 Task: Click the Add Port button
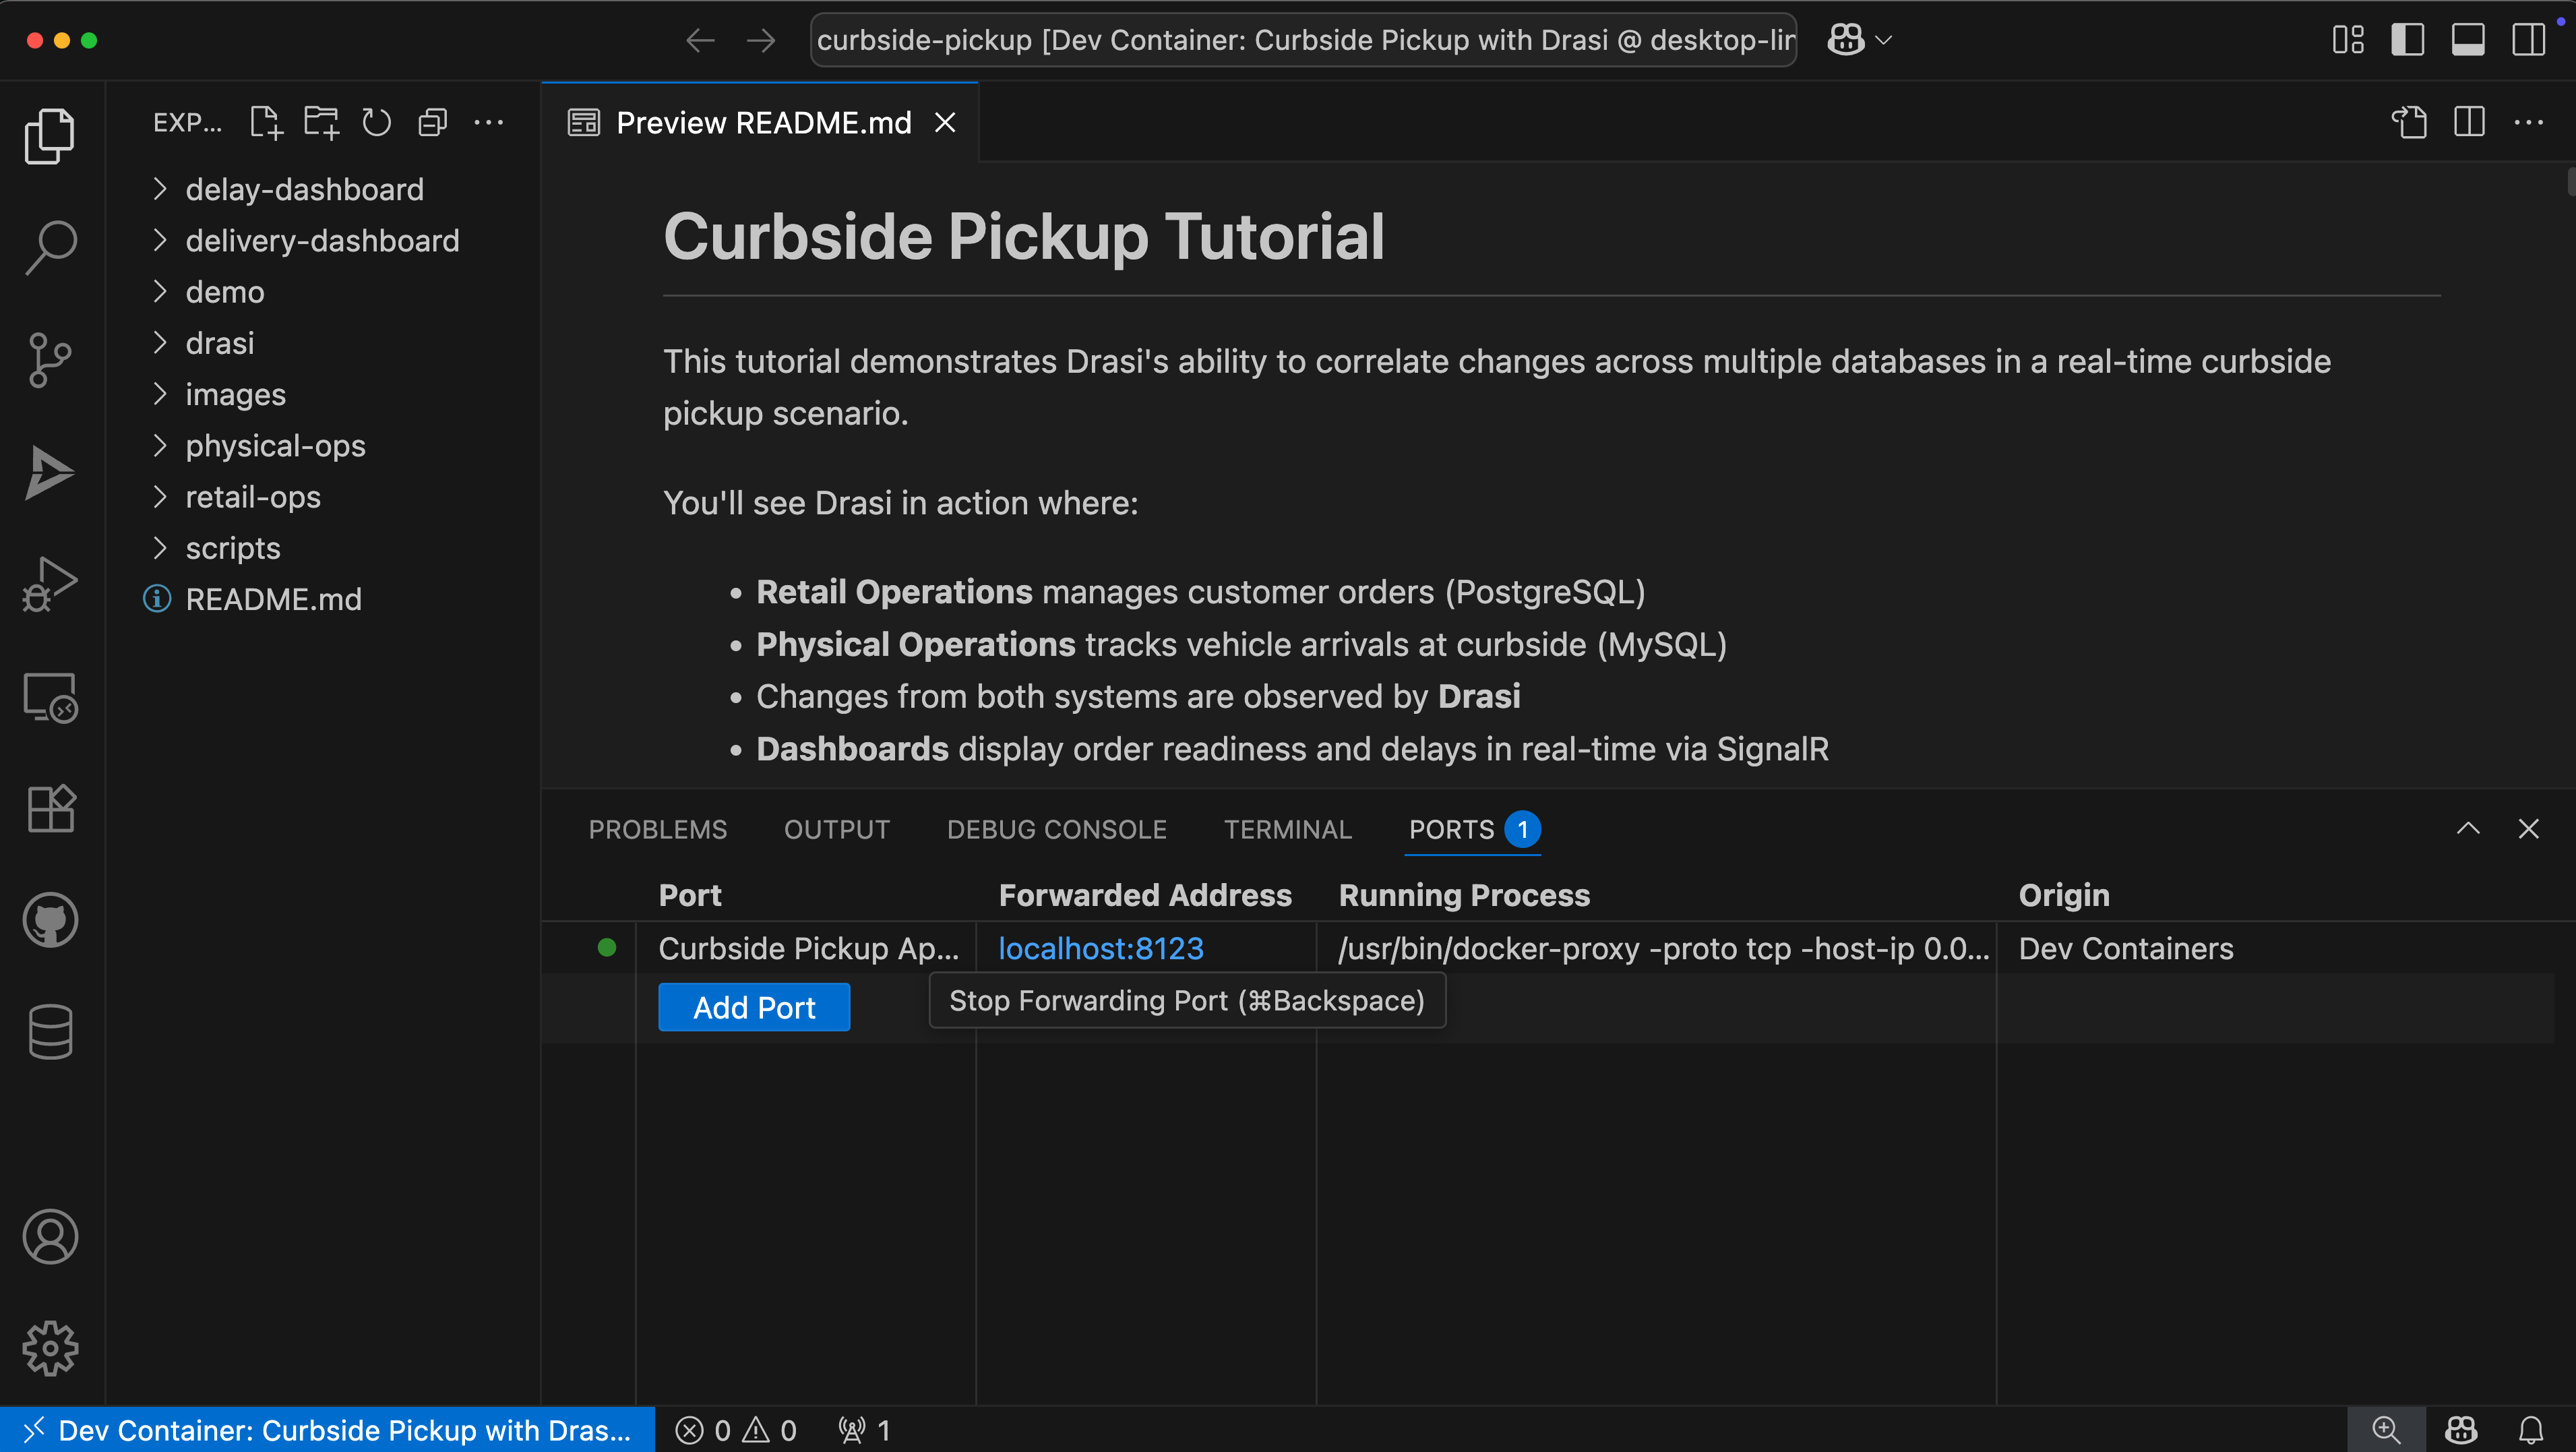click(x=753, y=1007)
